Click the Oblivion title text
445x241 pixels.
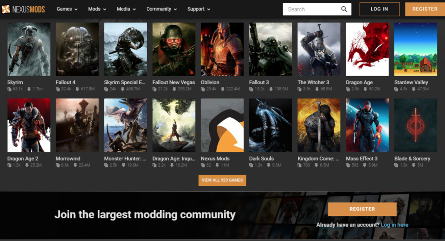click(210, 82)
